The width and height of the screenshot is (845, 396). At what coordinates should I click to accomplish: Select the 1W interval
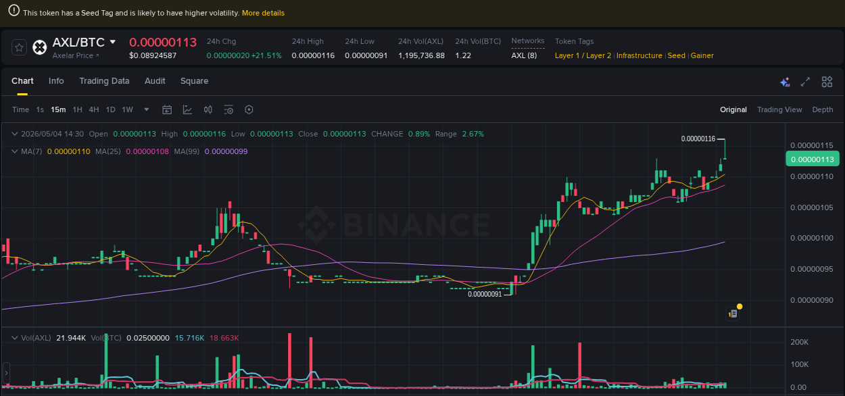pos(127,109)
